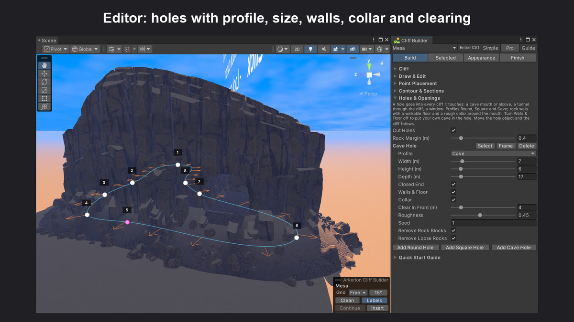Toggle the Closed End checkbox
The width and height of the screenshot is (574, 322).
pos(453,184)
